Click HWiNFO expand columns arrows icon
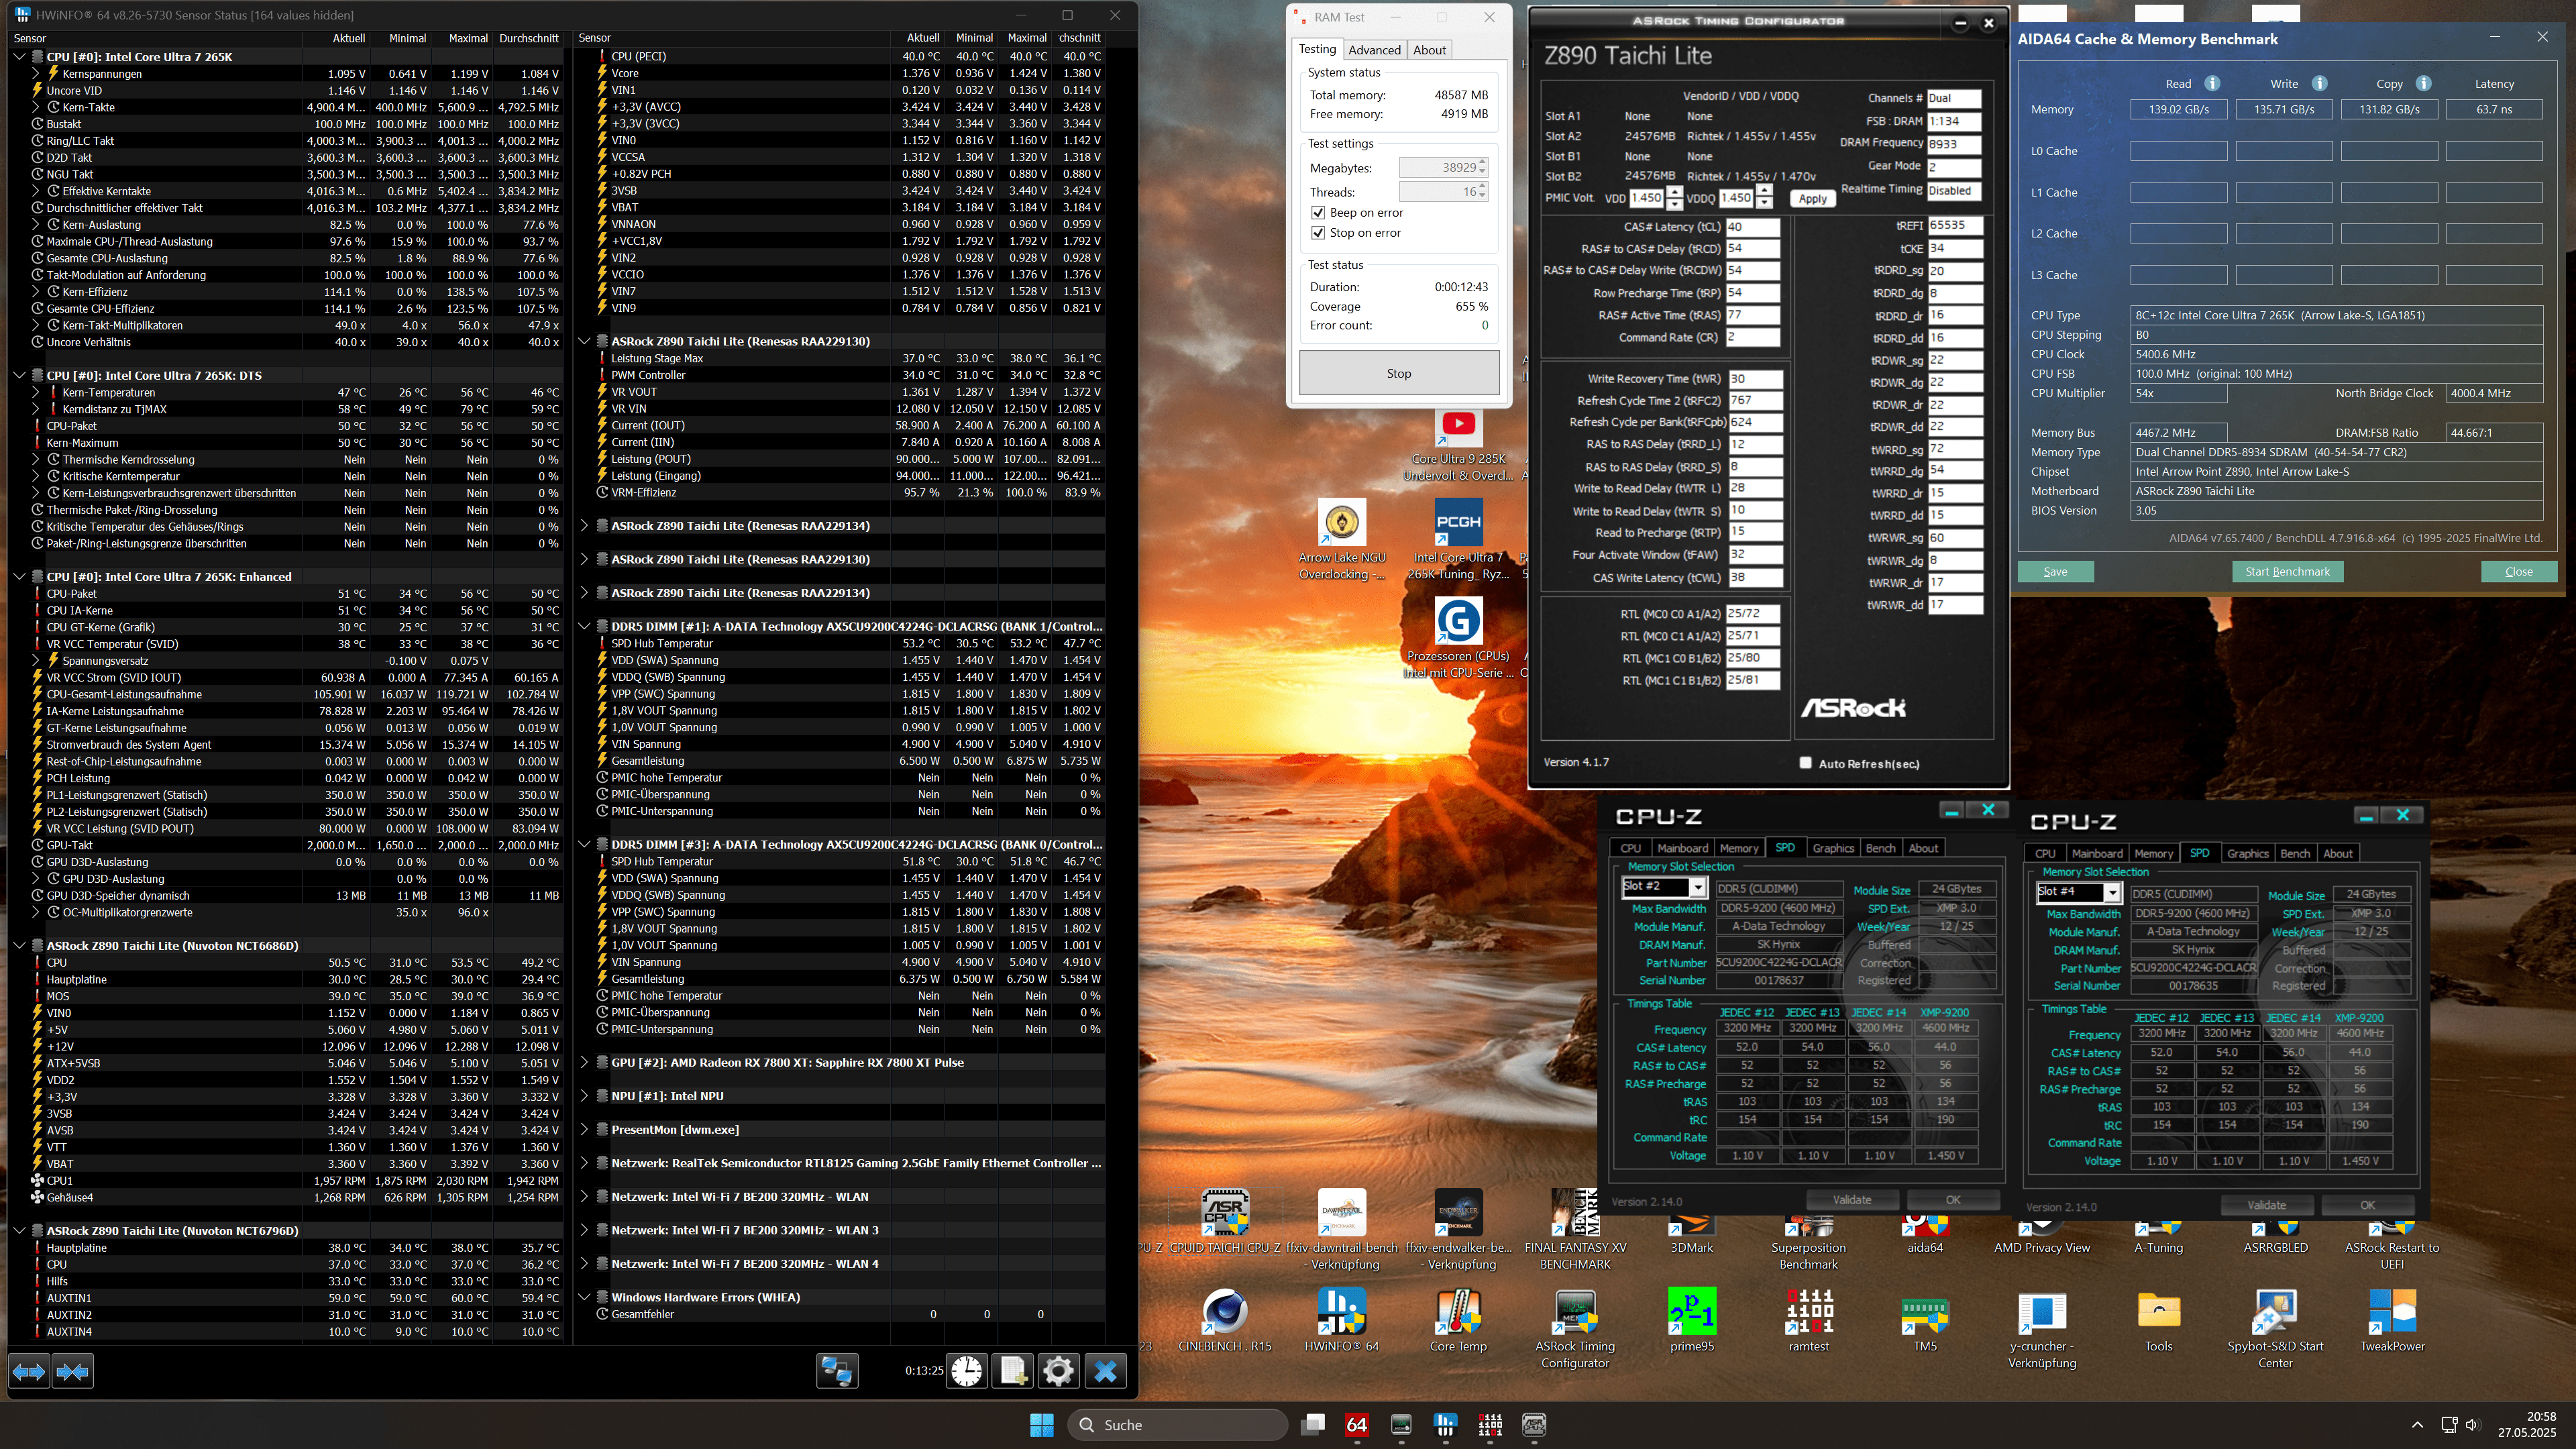Screen dimensions: 2576x1449 (29, 1371)
